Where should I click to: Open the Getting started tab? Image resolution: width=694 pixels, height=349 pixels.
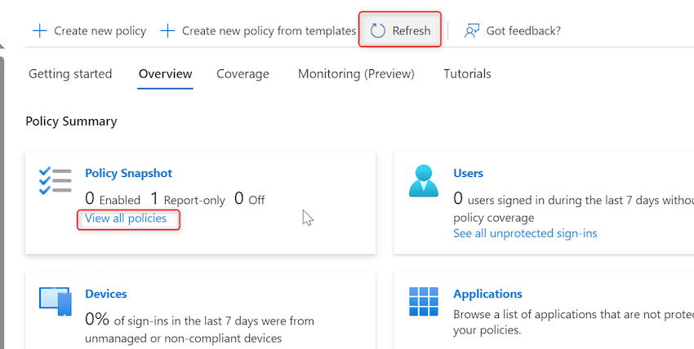70,73
